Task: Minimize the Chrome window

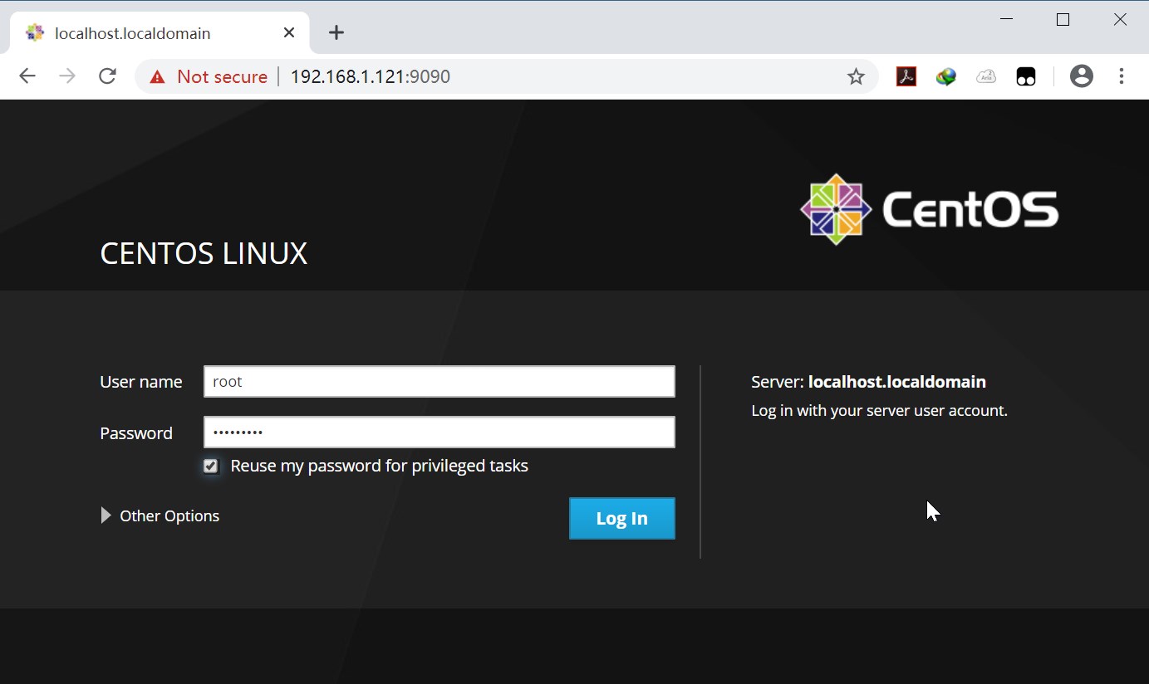Action: pyautogui.click(x=1006, y=19)
